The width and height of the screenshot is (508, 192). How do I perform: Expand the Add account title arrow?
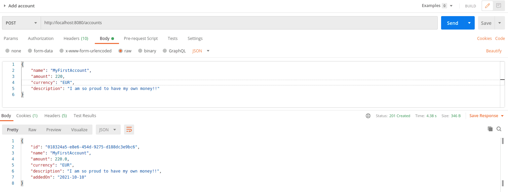[x=5, y=6]
